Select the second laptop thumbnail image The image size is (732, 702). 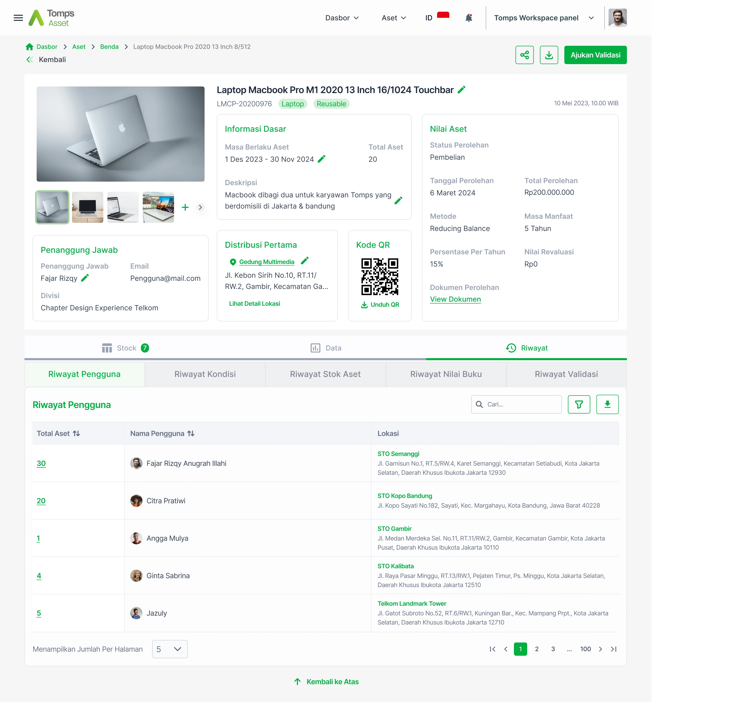pos(87,207)
